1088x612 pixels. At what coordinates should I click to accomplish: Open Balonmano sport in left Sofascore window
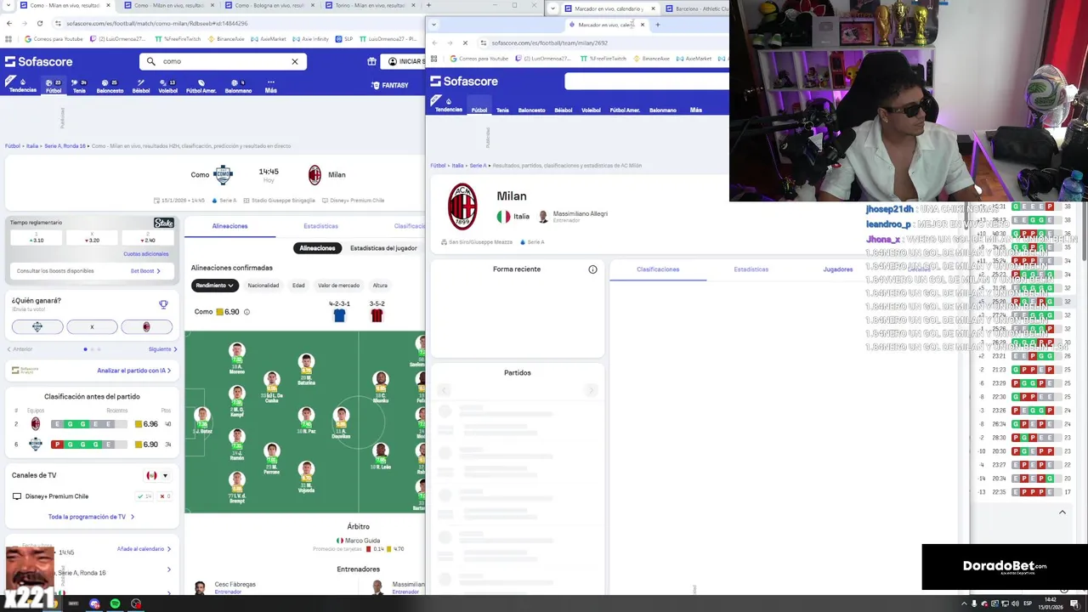(x=238, y=86)
